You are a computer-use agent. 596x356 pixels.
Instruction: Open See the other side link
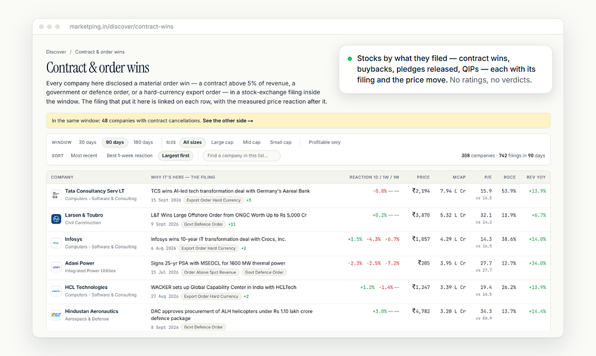tap(228, 120)
